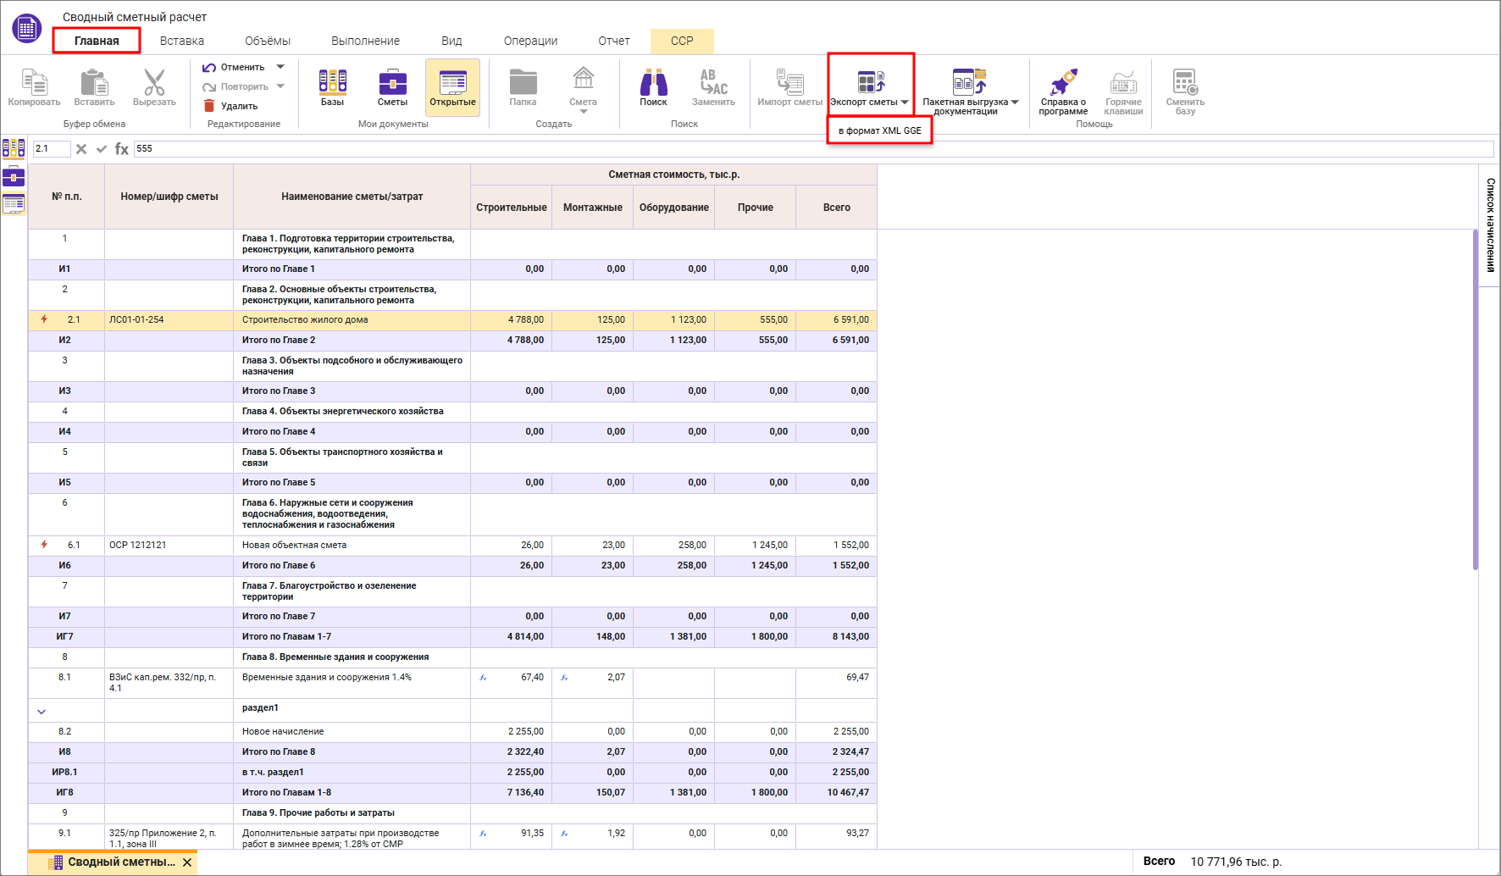The image size is (1501, 876).
Task: Open Список начислений side panel
Action: [1490, 225]
